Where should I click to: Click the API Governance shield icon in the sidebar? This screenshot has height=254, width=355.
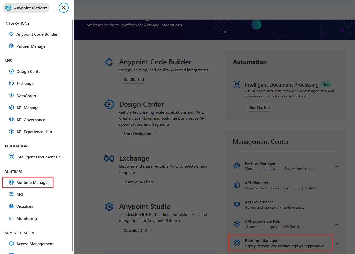[x=11, y=120]
